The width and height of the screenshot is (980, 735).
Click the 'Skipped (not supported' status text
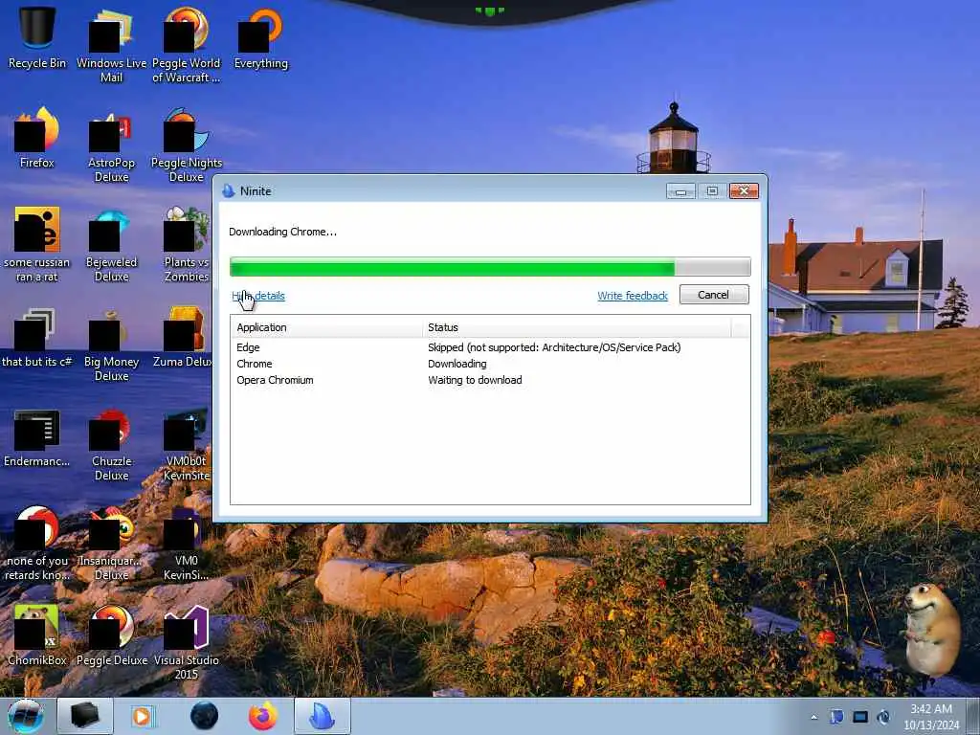[554, 347]
